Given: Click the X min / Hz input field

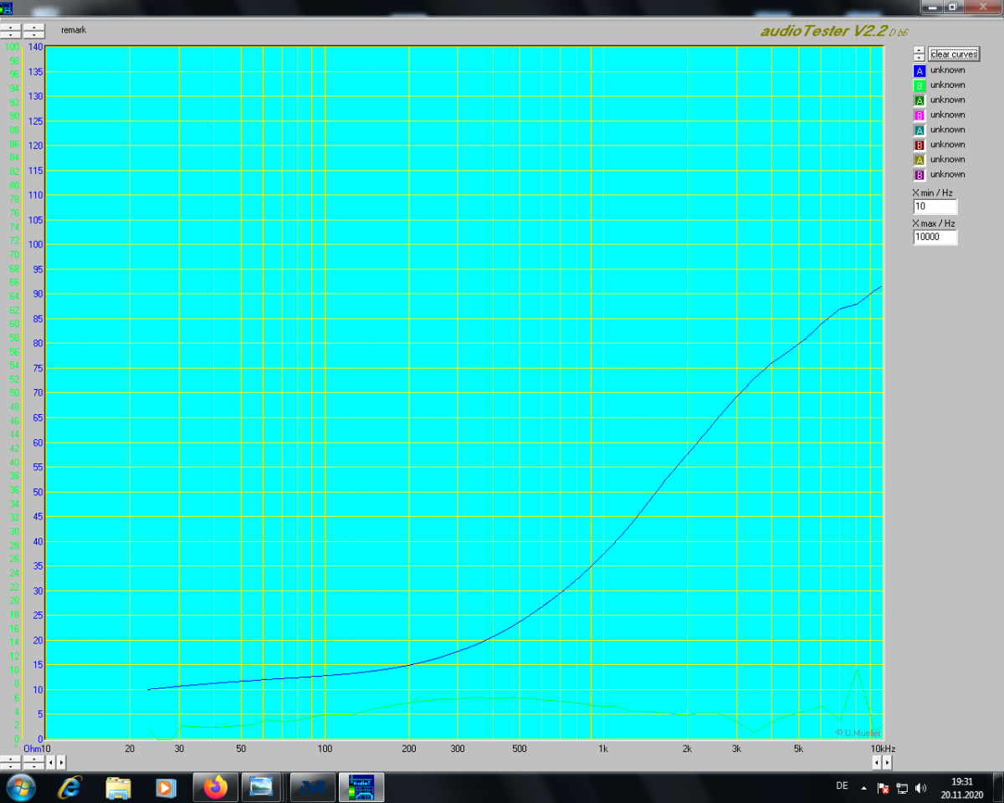Looking at the screenshot, I should 935,206.
